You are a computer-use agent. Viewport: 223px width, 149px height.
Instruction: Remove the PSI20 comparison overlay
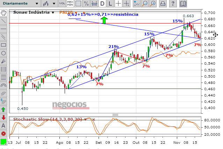click(x=84, y=13)
